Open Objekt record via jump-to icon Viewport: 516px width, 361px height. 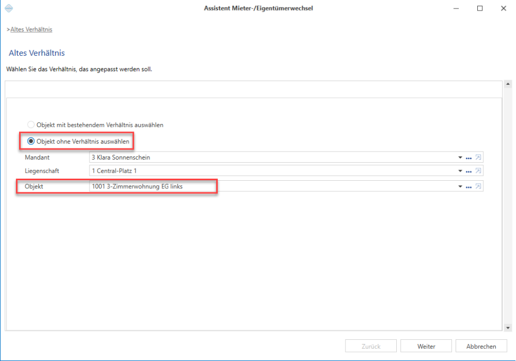(478, 187)
